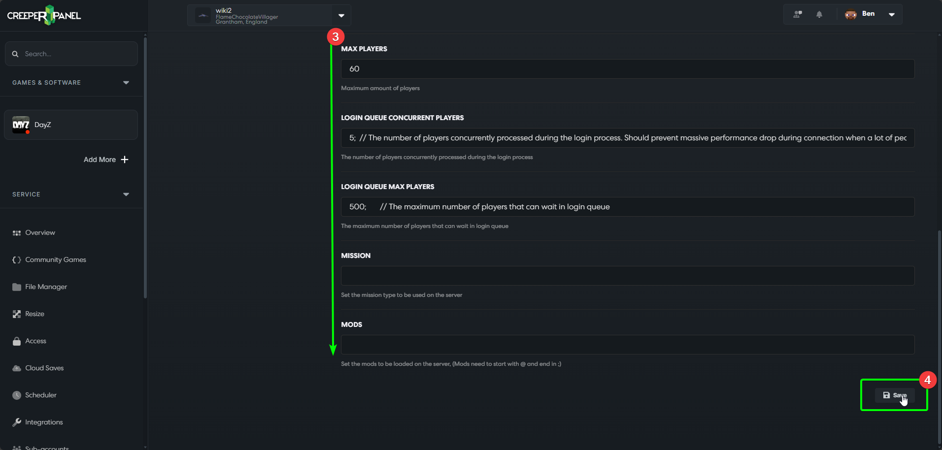
Task: Collapse the Service section
Action: click(x=126, y=194)
